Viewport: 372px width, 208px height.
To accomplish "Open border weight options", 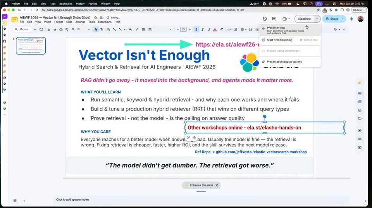I will click(x=143, y=30).
